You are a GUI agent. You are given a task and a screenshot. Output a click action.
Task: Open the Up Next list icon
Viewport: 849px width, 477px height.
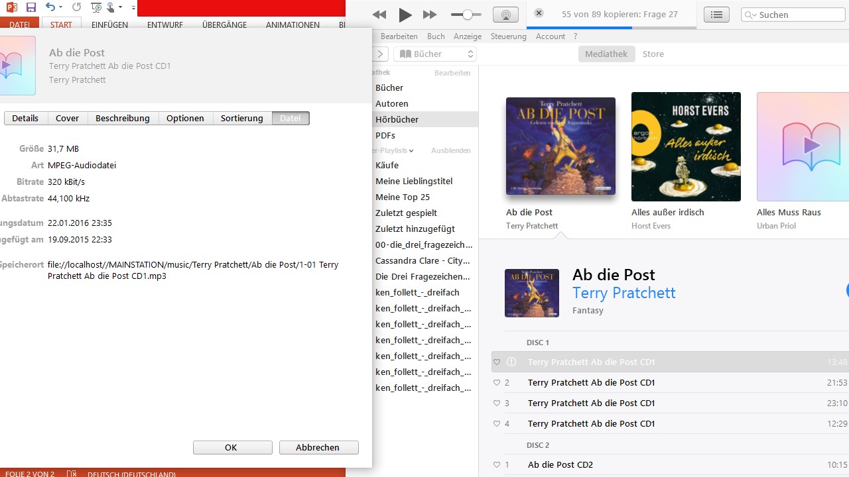tap(716, 15)
